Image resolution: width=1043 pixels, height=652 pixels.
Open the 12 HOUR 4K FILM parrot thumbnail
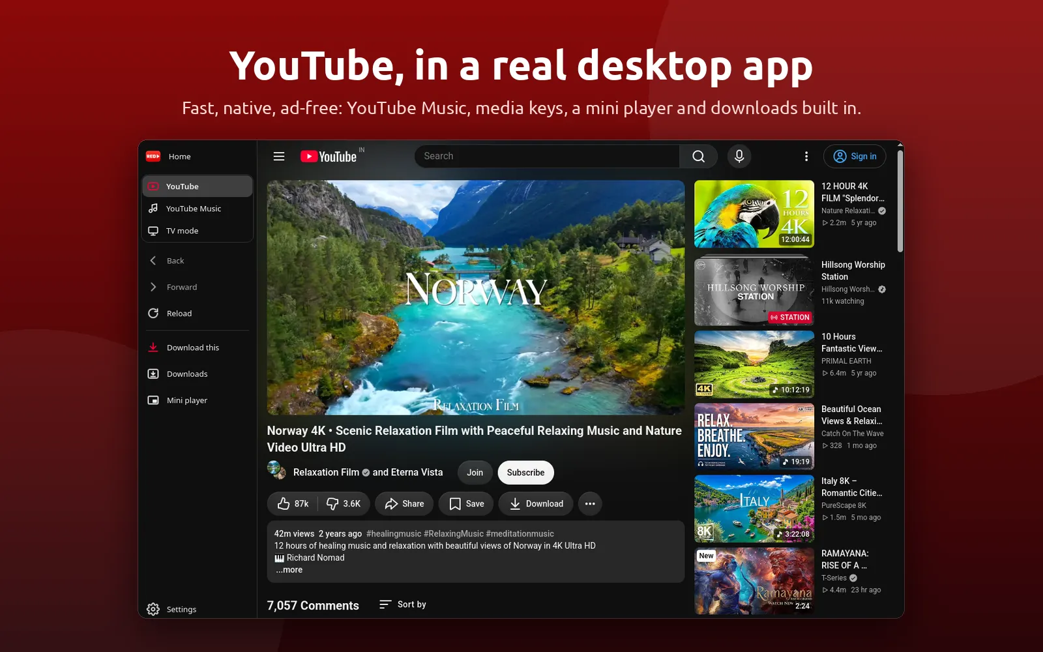point(754,214)
